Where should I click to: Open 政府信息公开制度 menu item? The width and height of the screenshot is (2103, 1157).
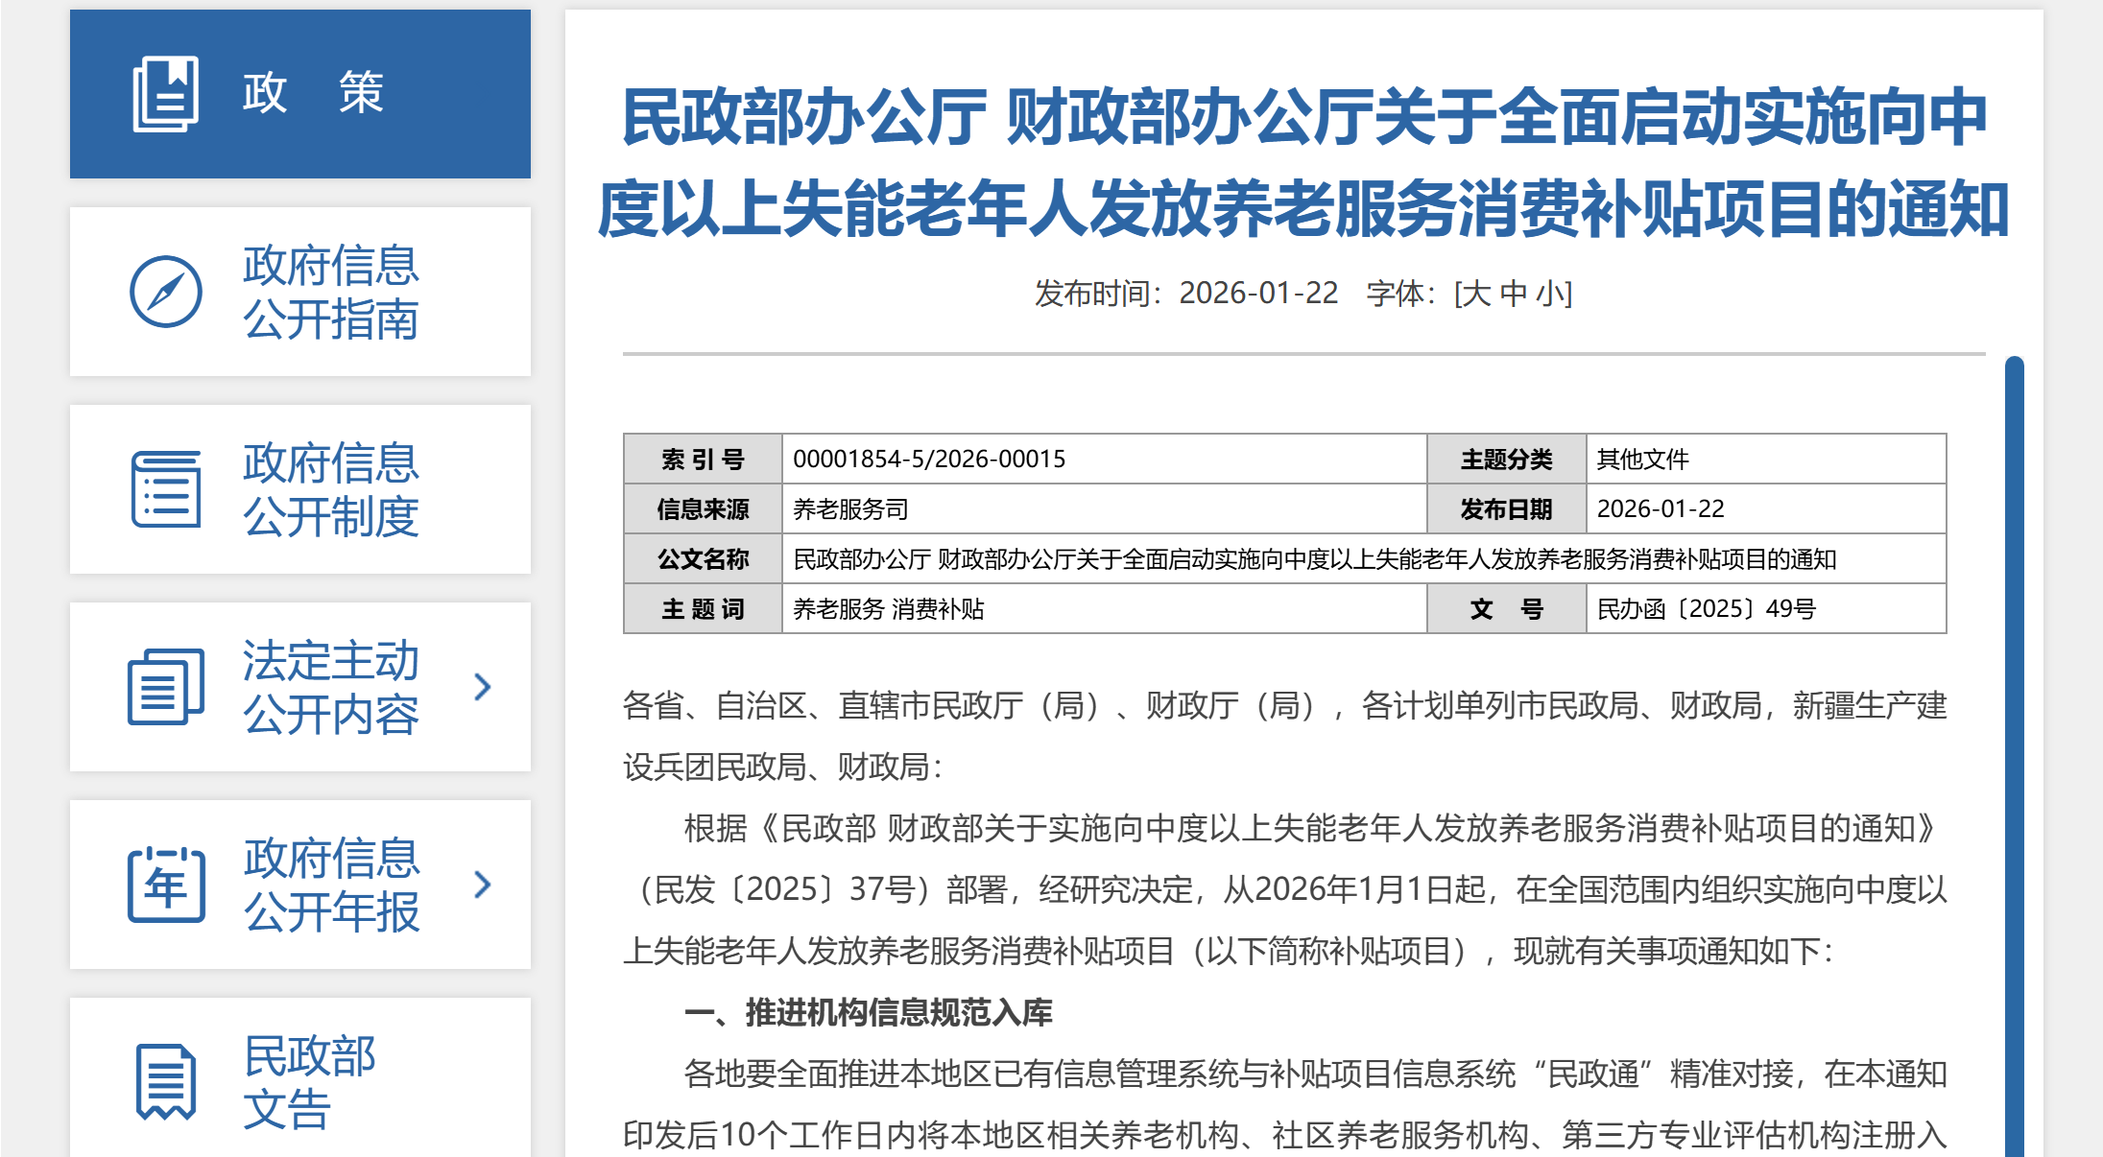tap(300, 489)
